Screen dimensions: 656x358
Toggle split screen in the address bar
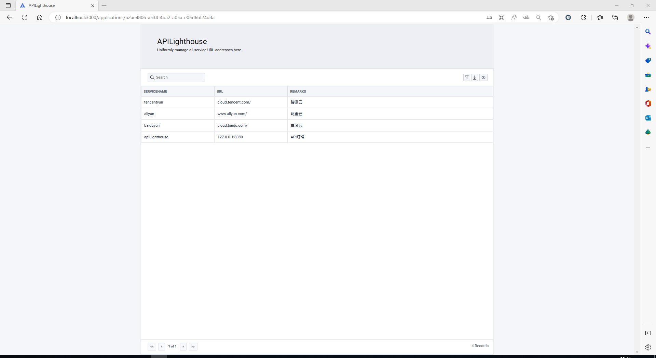(x=489, y=17)
